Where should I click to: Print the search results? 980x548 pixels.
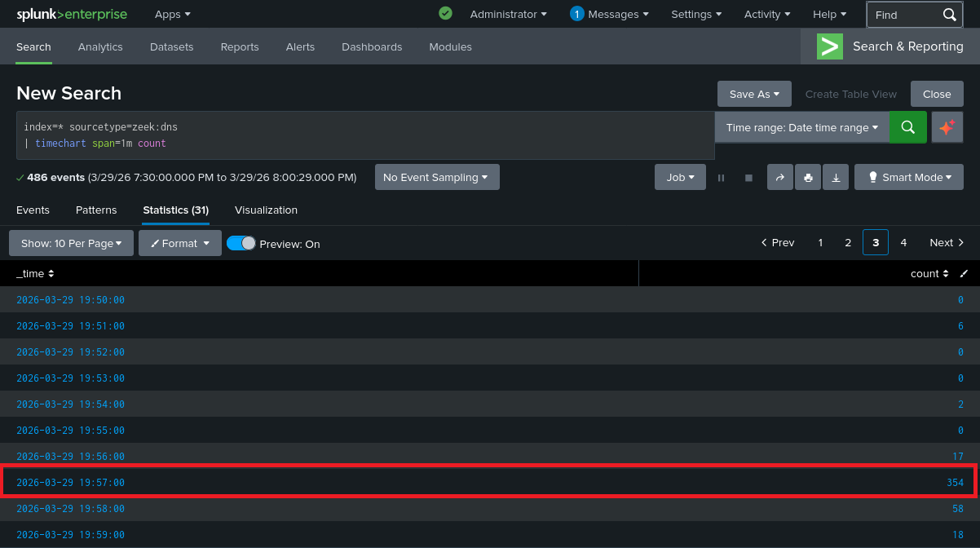coord(807,177)
